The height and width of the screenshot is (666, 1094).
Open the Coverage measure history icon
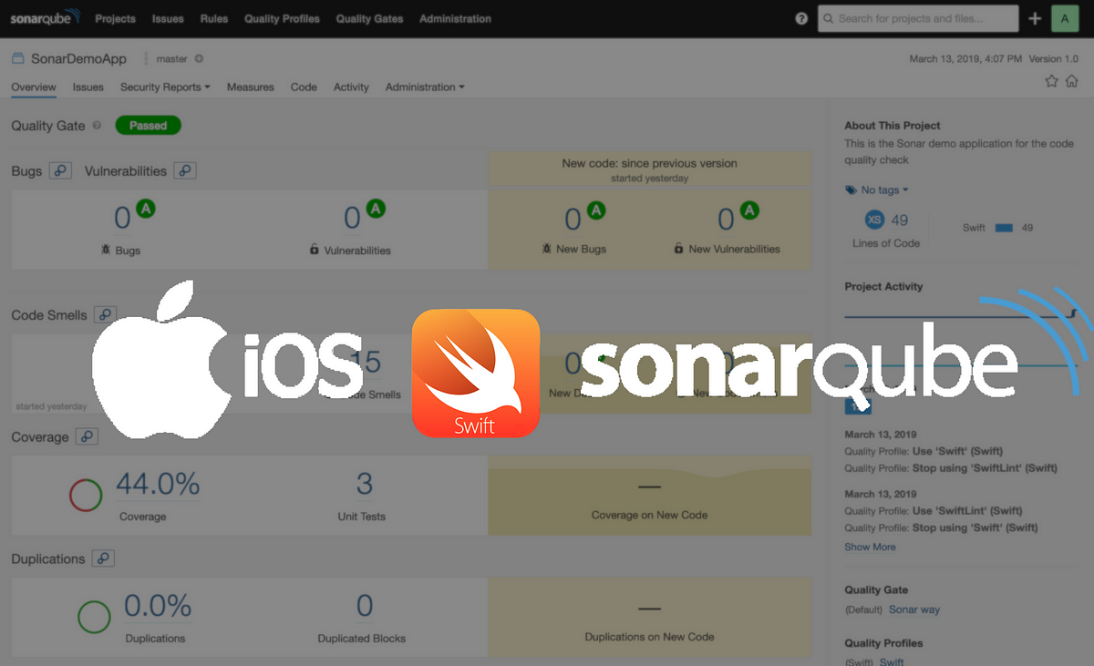87,436
